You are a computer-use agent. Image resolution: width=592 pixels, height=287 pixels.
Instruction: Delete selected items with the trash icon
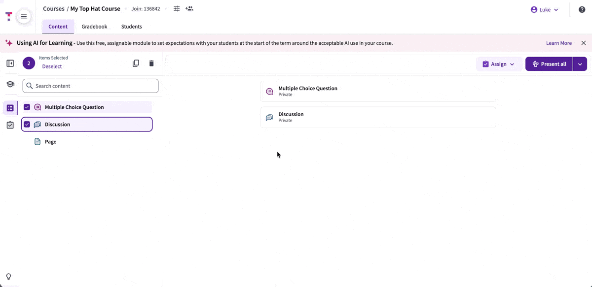coord(151,63)
